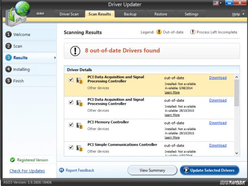The image size is (248, 186).
Task: Open the Settings tab
Action: tap(191, 14)
